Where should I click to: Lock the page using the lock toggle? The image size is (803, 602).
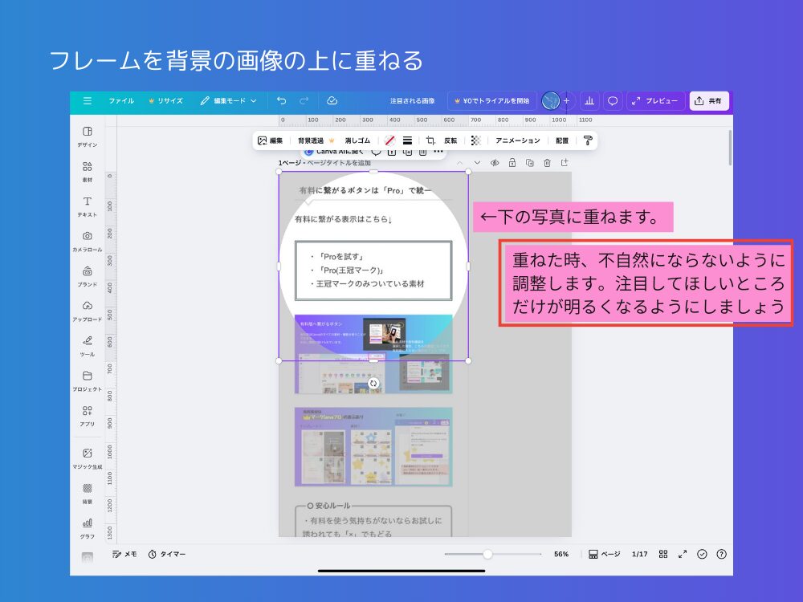pyautogui.click(x=512, y=162)
